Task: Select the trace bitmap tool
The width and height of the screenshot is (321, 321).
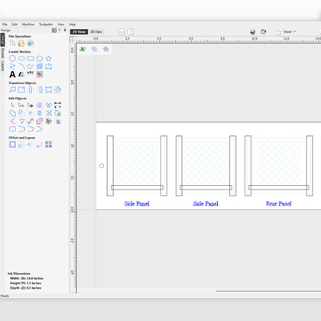Action: (40, 74)
